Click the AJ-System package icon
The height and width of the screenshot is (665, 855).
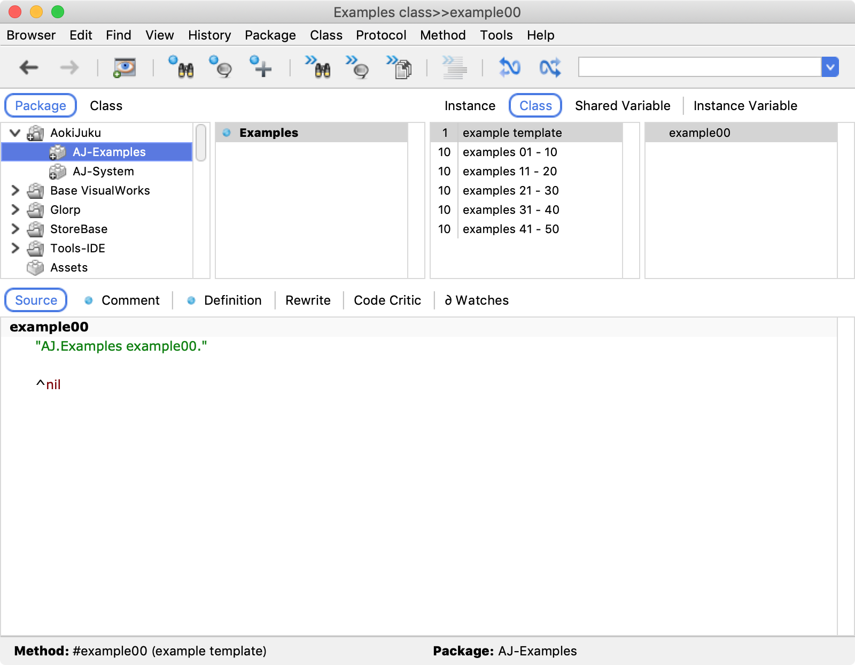coord(57,172)
